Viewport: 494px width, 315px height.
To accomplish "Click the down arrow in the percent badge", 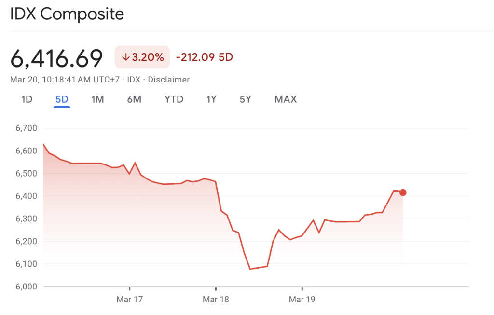I will pyautogui.click(x=126, y=57).
